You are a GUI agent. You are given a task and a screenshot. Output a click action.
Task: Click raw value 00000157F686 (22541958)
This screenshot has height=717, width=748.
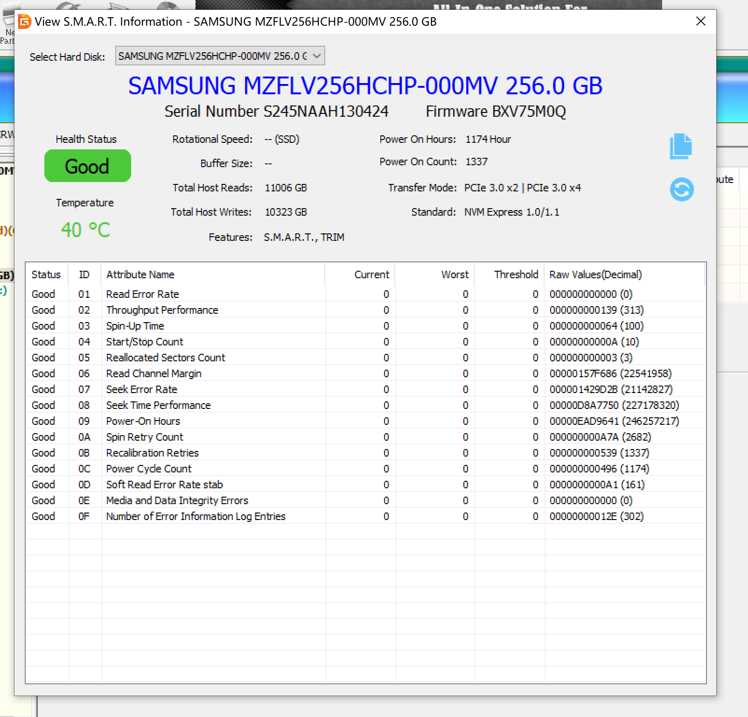point(610,373)
